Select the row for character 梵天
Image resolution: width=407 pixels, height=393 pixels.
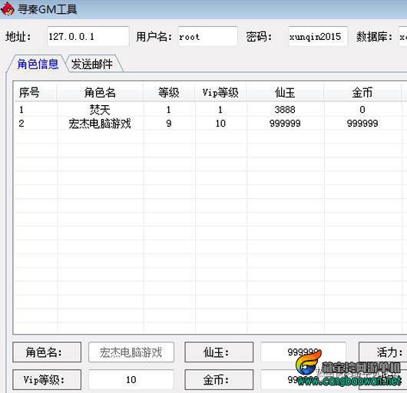[x=210, y=110]
